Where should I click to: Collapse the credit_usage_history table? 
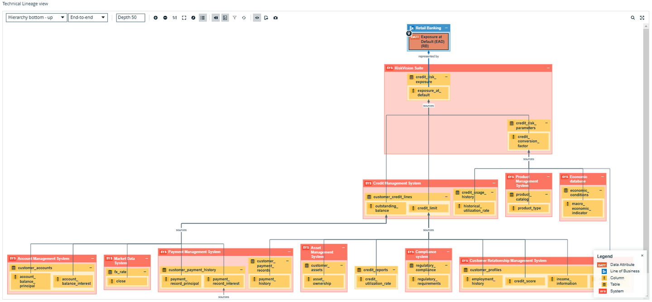tap(492, 192)
